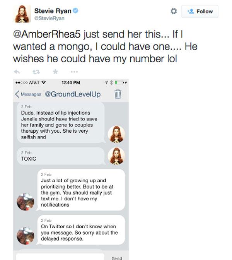
Task: Retweet using the retweet icon
Action: (36, 72)
